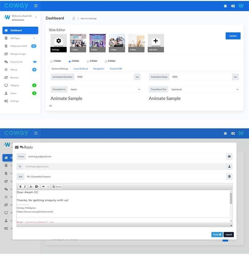Open the Custom CSS tab
This screenshot has height=261, width=249.
point(115,69)
